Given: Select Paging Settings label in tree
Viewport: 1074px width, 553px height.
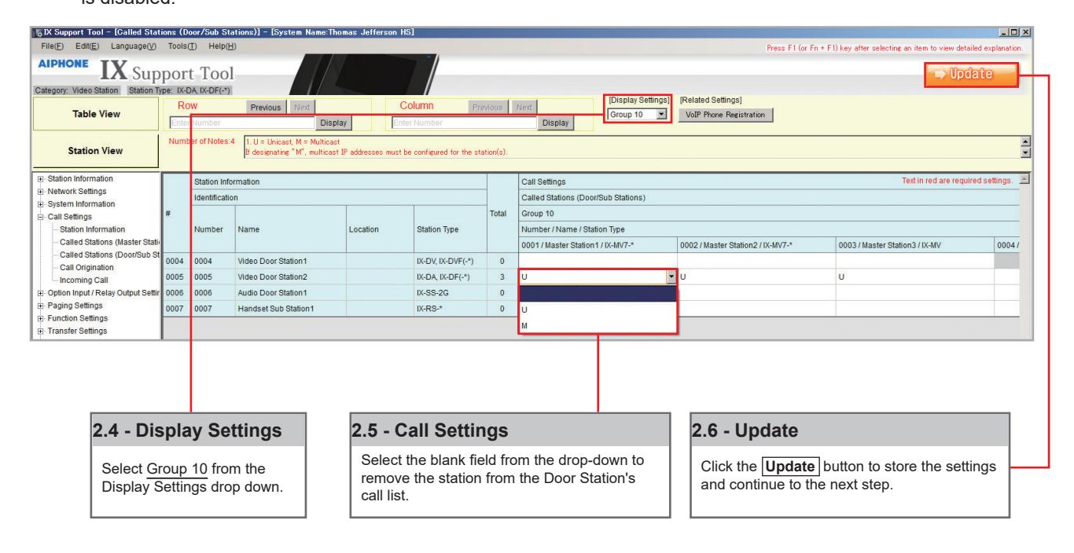Looking at the screenshot, I should (76, 306).
